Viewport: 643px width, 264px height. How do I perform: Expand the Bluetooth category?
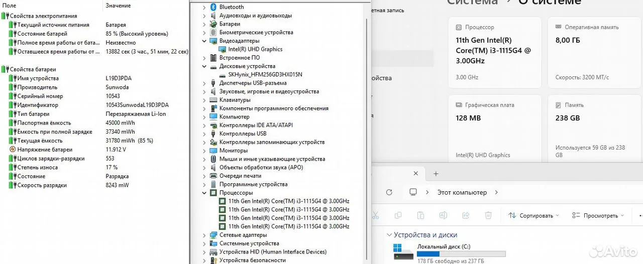204,7
